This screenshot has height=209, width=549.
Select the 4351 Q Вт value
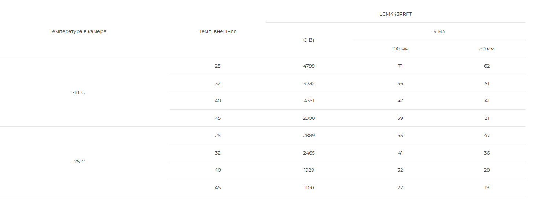point(309,101)
